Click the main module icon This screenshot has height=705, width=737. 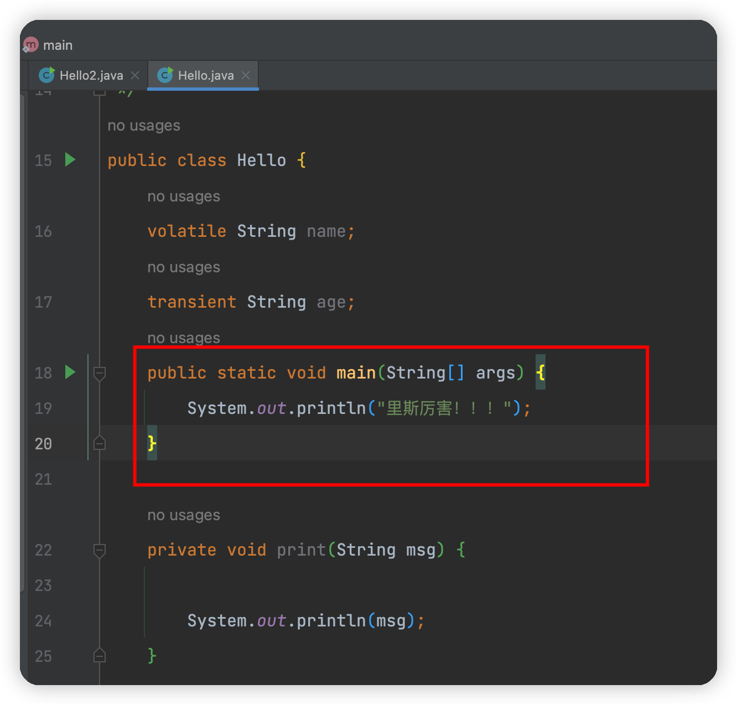(x=30, y=45)
